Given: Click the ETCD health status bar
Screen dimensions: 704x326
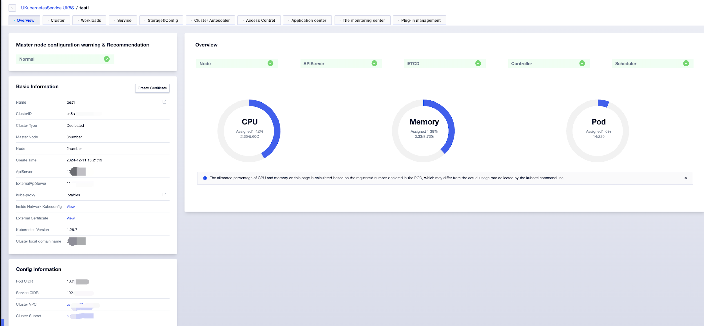Looking at the screenshot, I should [x=445, y=63].
